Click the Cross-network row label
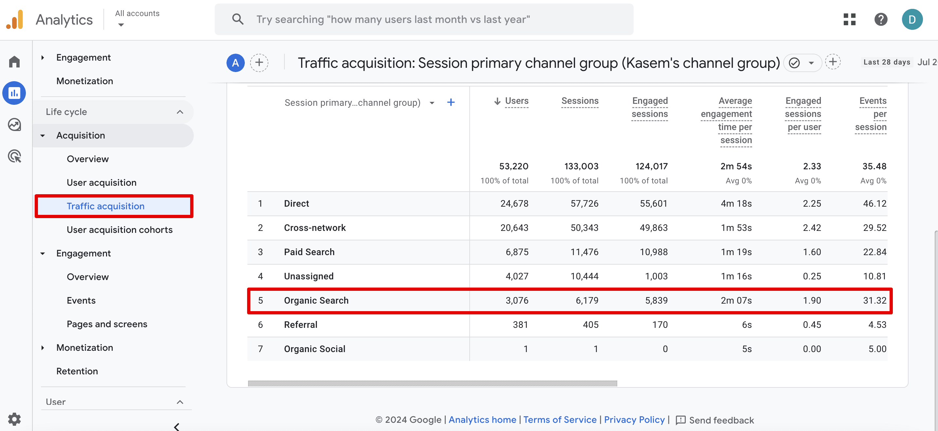 coord(315,228)
